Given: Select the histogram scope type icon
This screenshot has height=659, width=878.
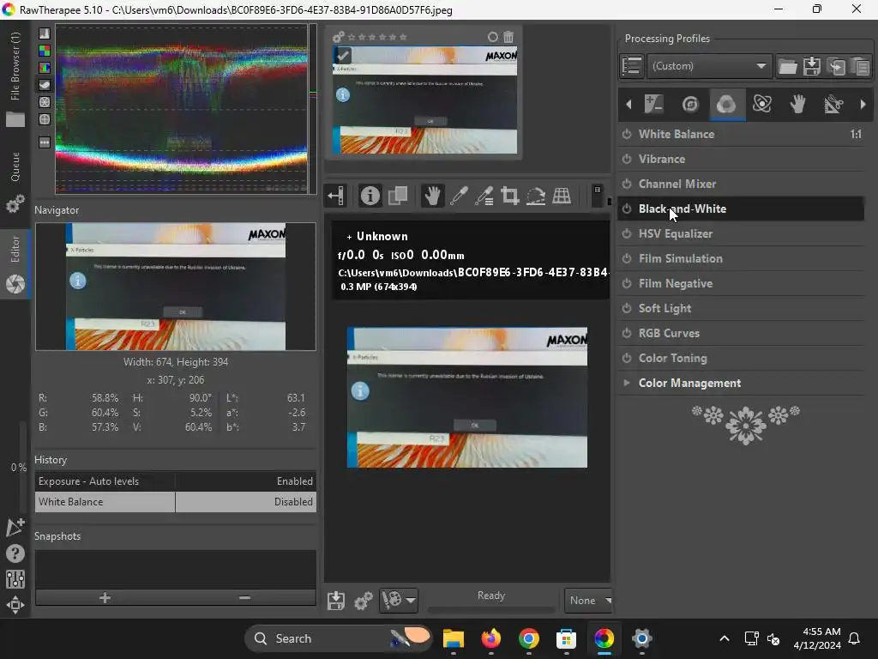Looking at the screenshot, I should point(45,33).
